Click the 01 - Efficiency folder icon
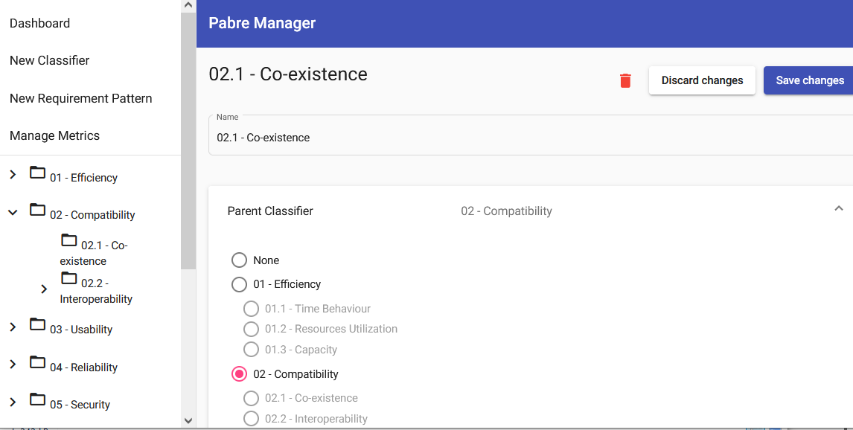Screen dimensions: 853x430 coord(37,173)
